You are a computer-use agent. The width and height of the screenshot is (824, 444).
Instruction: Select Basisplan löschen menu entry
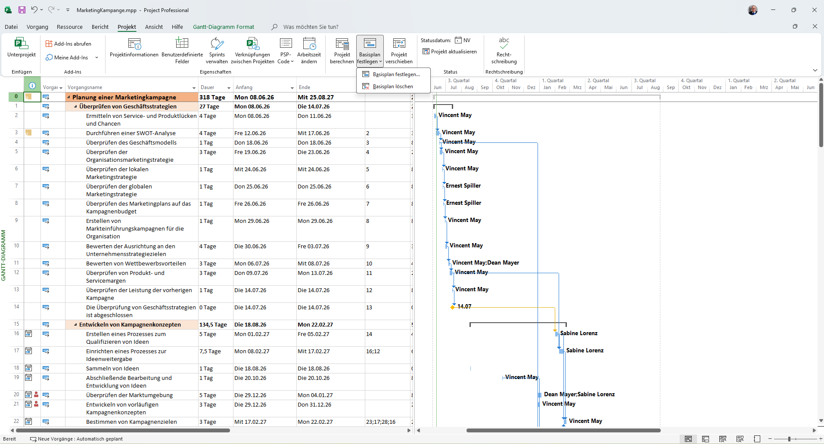pyautogui.click(x=393, y=86)
